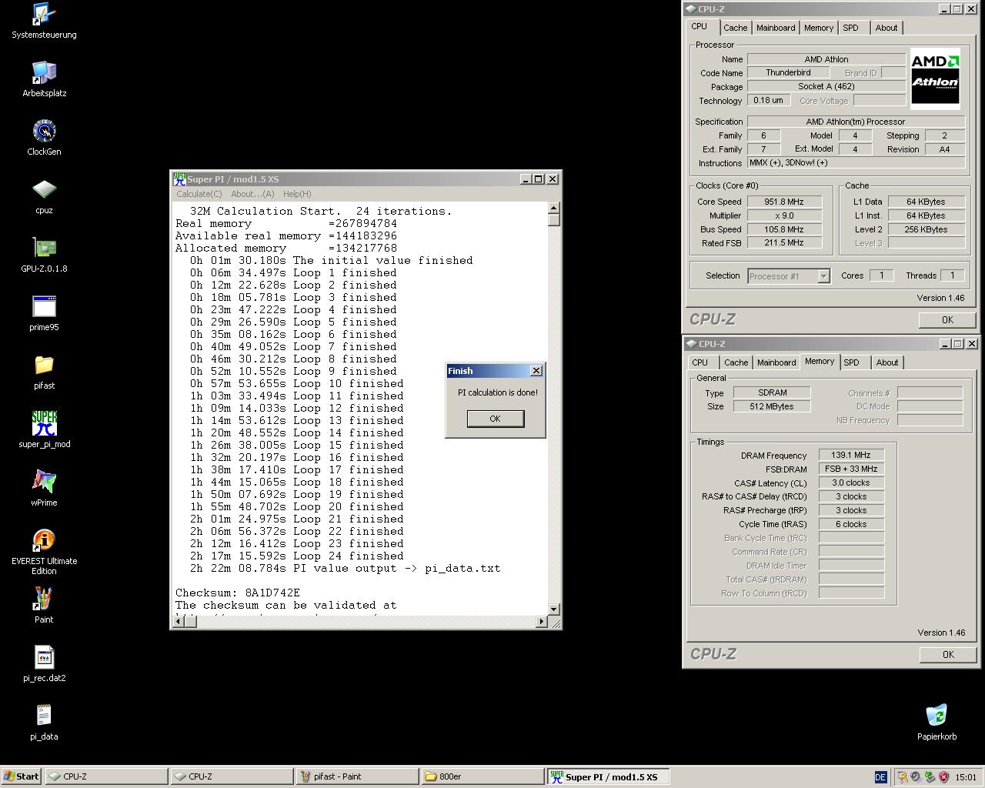
Task: Confirm OK in the Finish dialog
Action: click(495, 419)
